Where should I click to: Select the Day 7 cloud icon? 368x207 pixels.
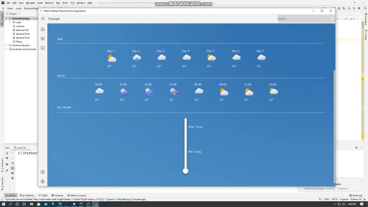click(261, 58)
